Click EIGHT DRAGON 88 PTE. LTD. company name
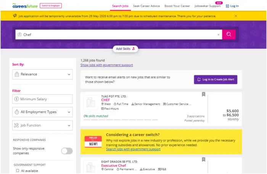267x174 pixels. 119,161
